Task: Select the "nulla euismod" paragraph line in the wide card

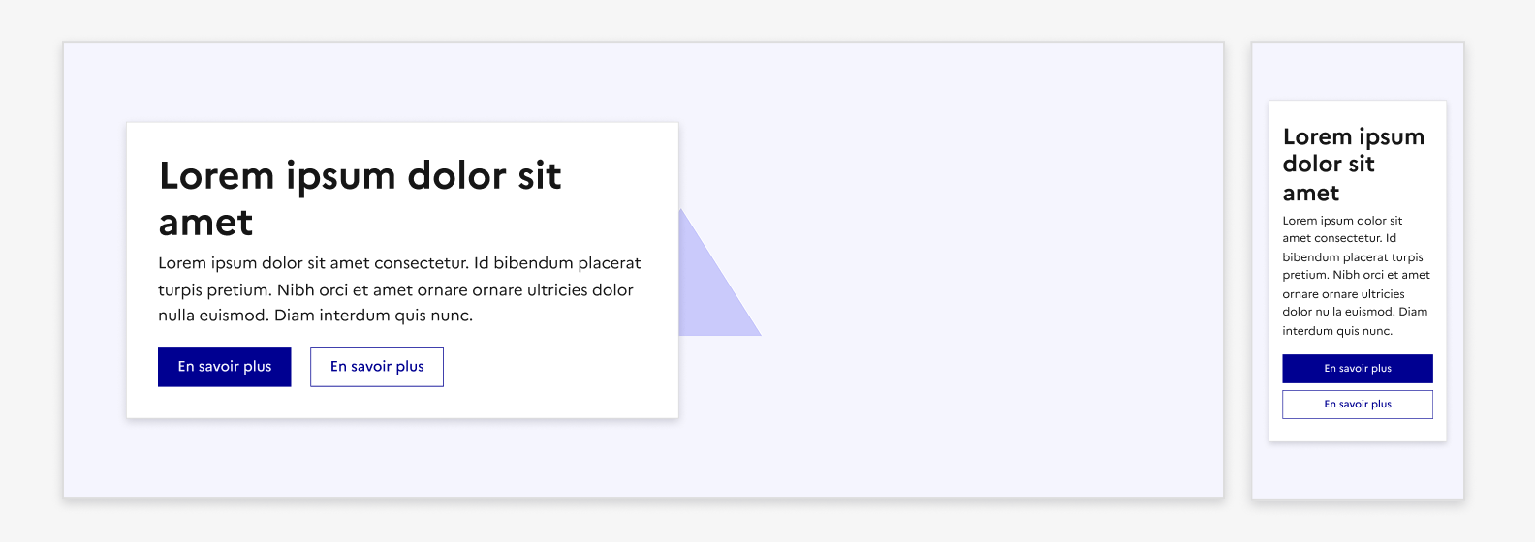Action: tap(315, 316)
